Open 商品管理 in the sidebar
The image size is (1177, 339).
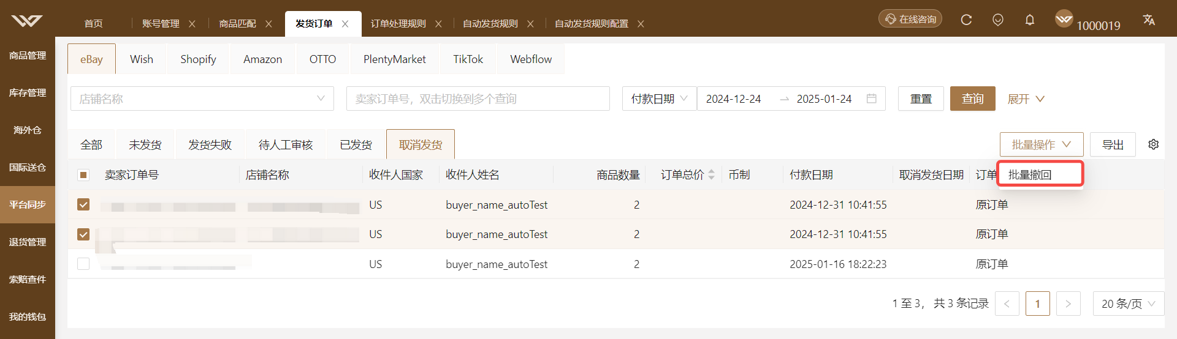[x=28, y=56]
